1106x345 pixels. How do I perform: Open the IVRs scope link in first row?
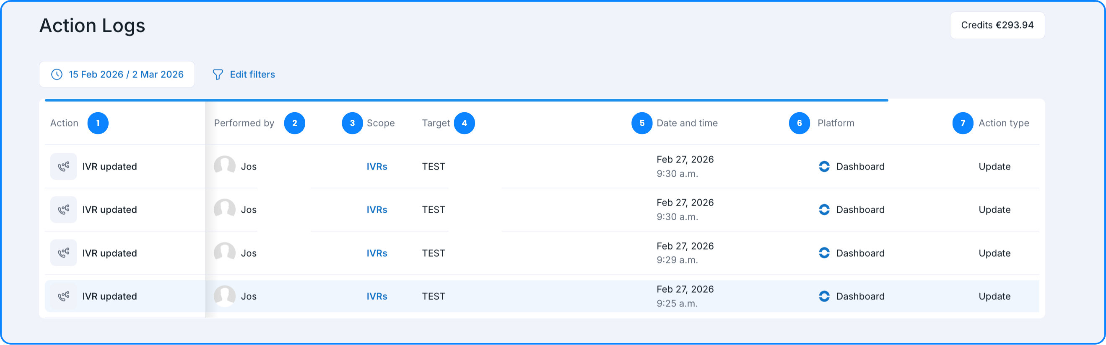point(376,167)
